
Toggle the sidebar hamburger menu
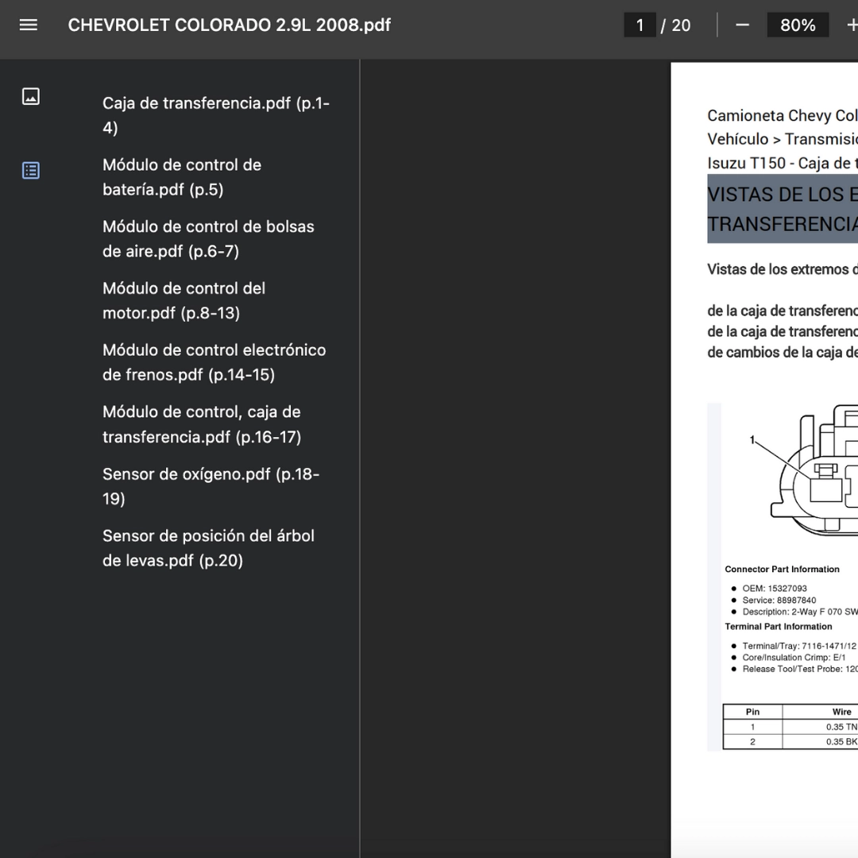click(29, 25)
